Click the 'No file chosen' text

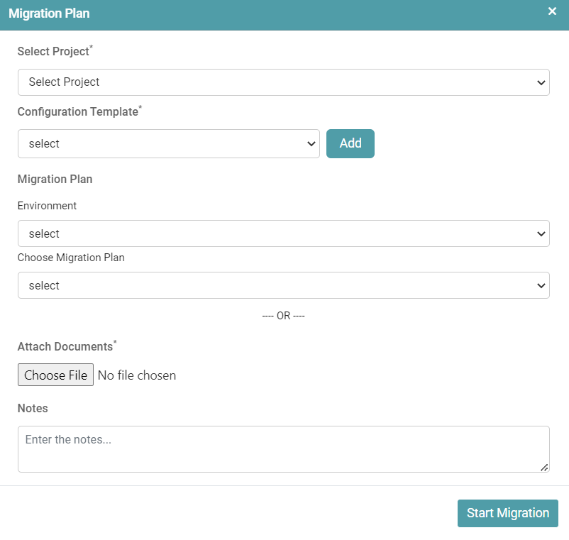point(137,375)
